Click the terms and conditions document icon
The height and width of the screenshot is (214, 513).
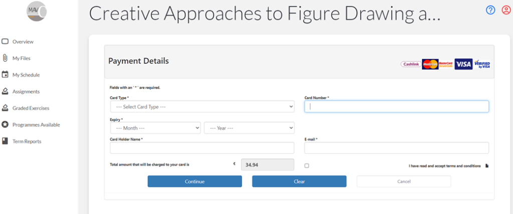pos(487,166)
